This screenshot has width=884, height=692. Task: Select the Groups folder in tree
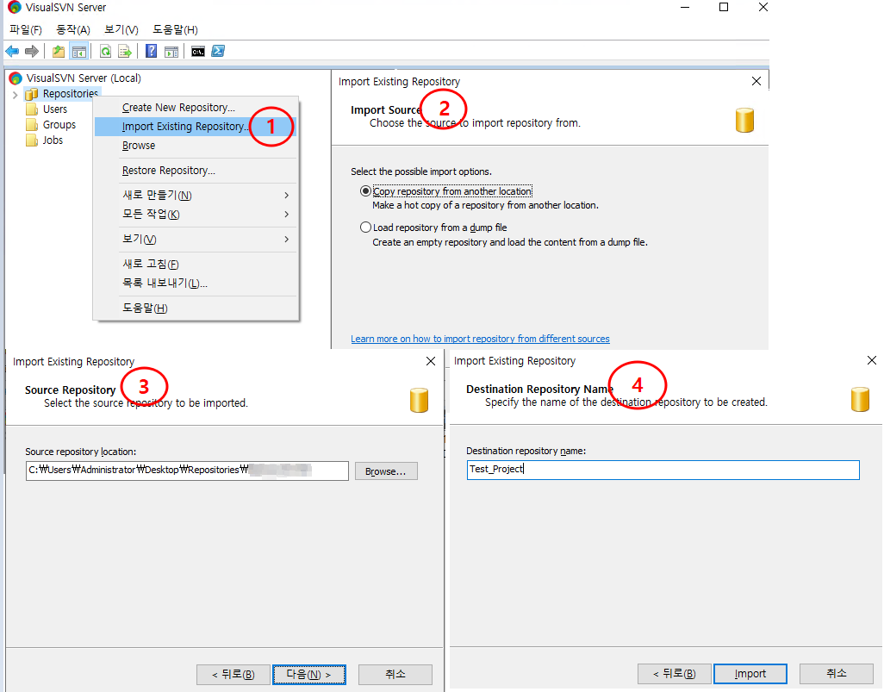point(59,125)
